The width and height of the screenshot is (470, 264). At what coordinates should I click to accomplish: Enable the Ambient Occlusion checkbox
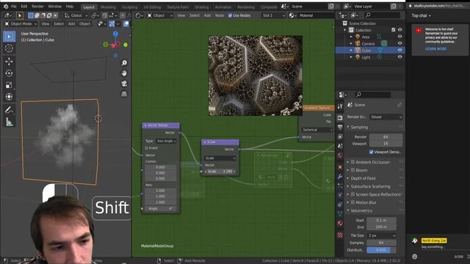pos(352,162)
